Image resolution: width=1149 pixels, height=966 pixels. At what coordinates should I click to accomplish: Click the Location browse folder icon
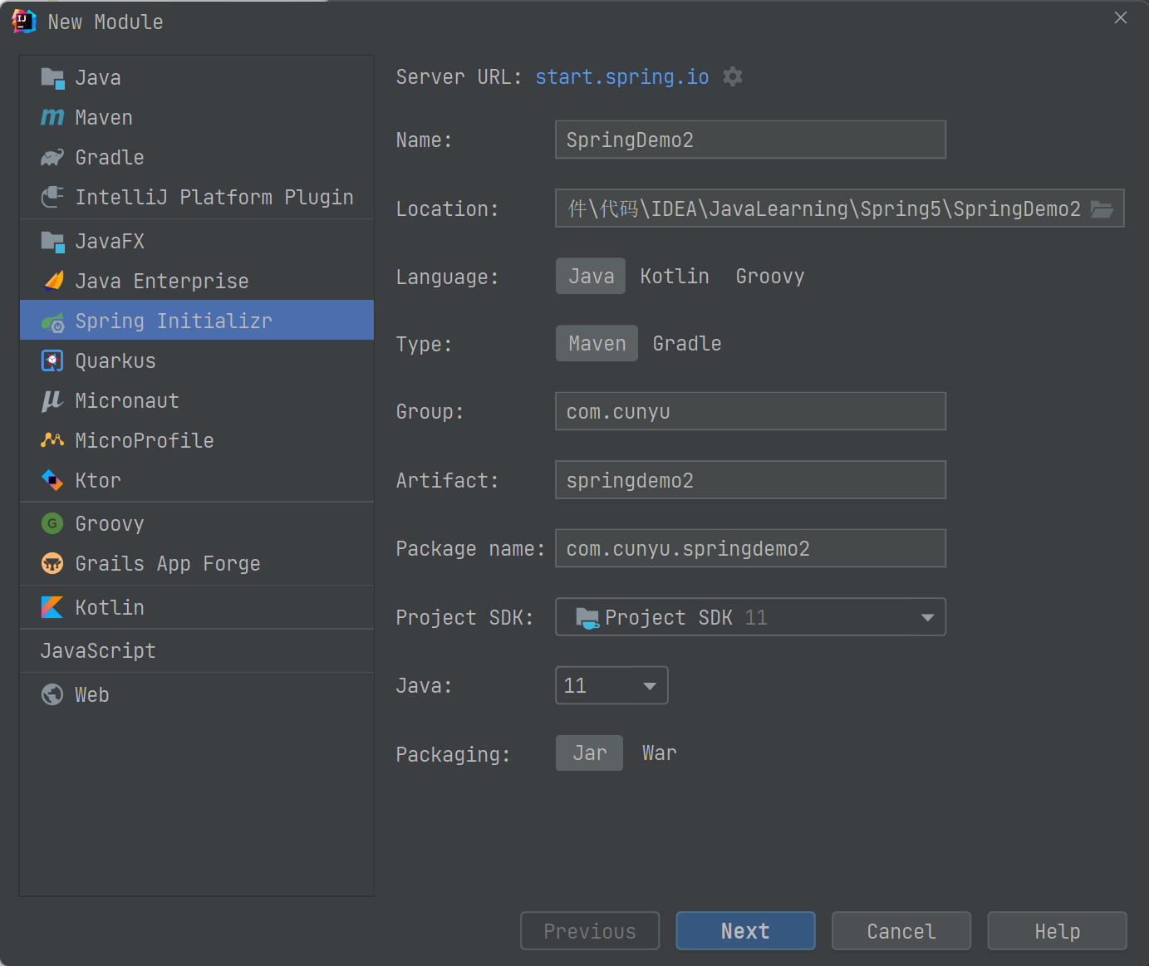[1102, 209]
